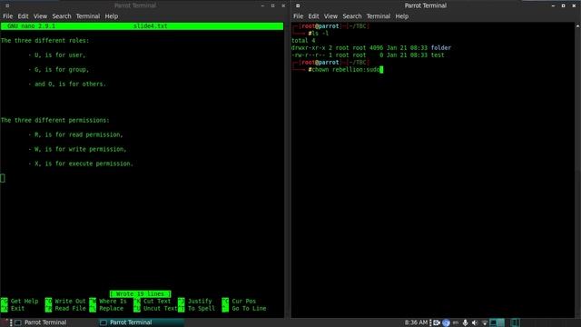Open File menu in the nano terminal window
581x327 pixels.
8,16
